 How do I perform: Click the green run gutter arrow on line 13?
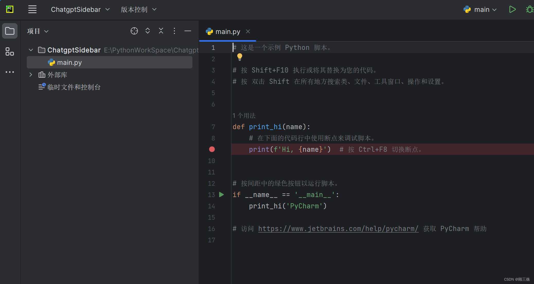pos(221,194)
